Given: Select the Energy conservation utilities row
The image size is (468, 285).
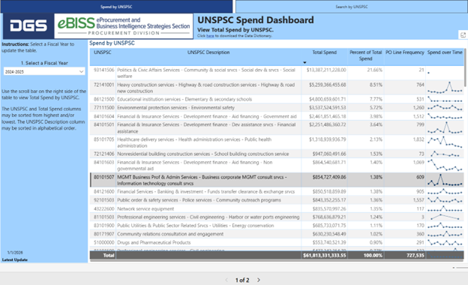Looking at the screenshot, I should point(195,225).
